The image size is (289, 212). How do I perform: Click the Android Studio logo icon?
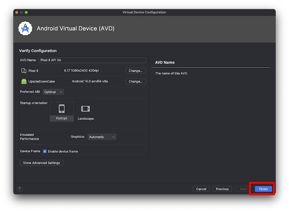tap(25, 28)
